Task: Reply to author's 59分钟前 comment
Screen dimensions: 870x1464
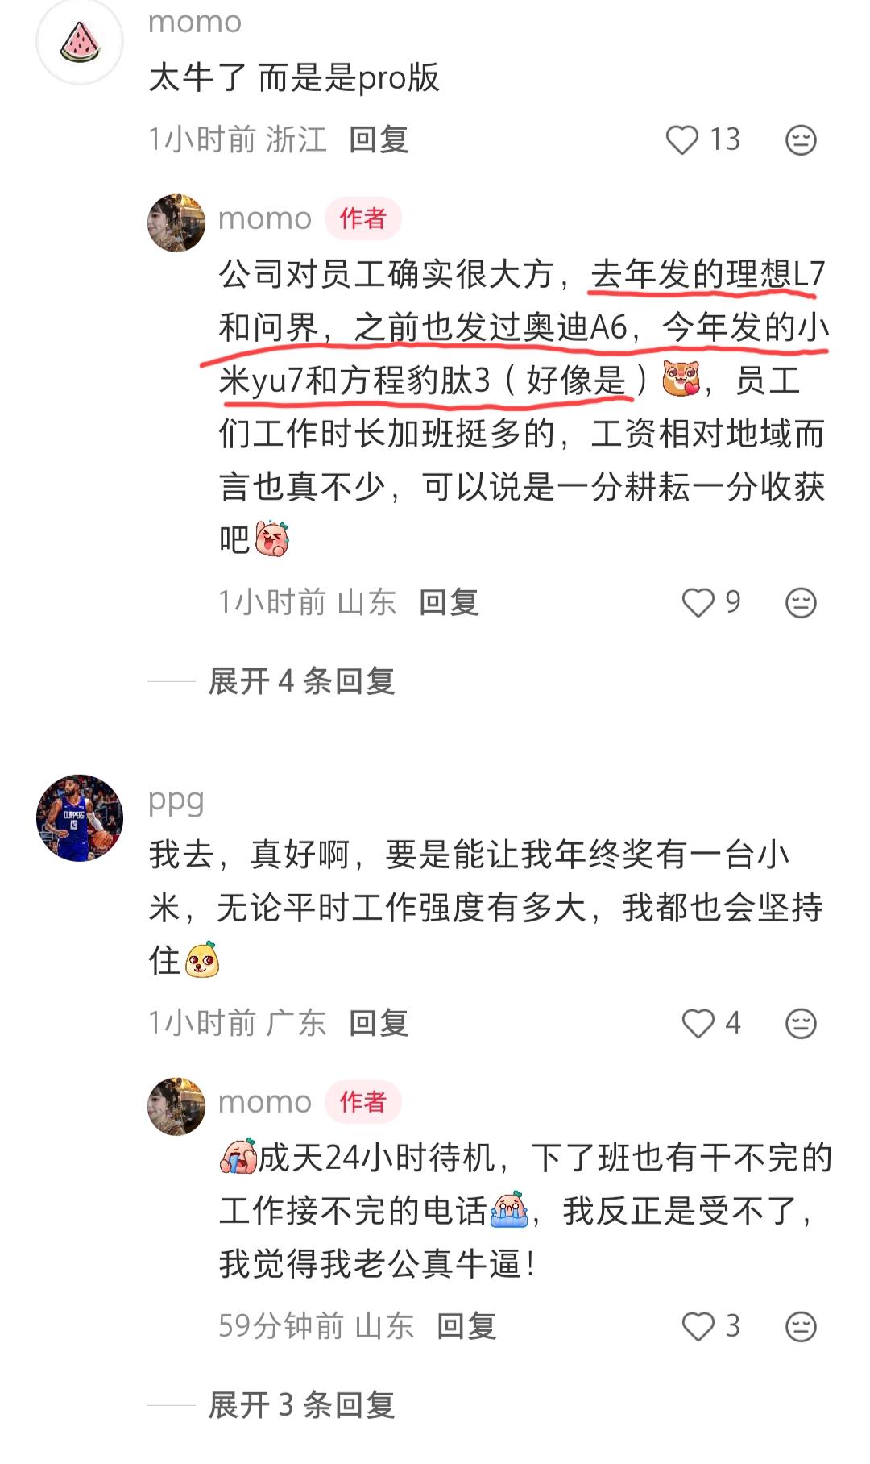Action: 466,1326
